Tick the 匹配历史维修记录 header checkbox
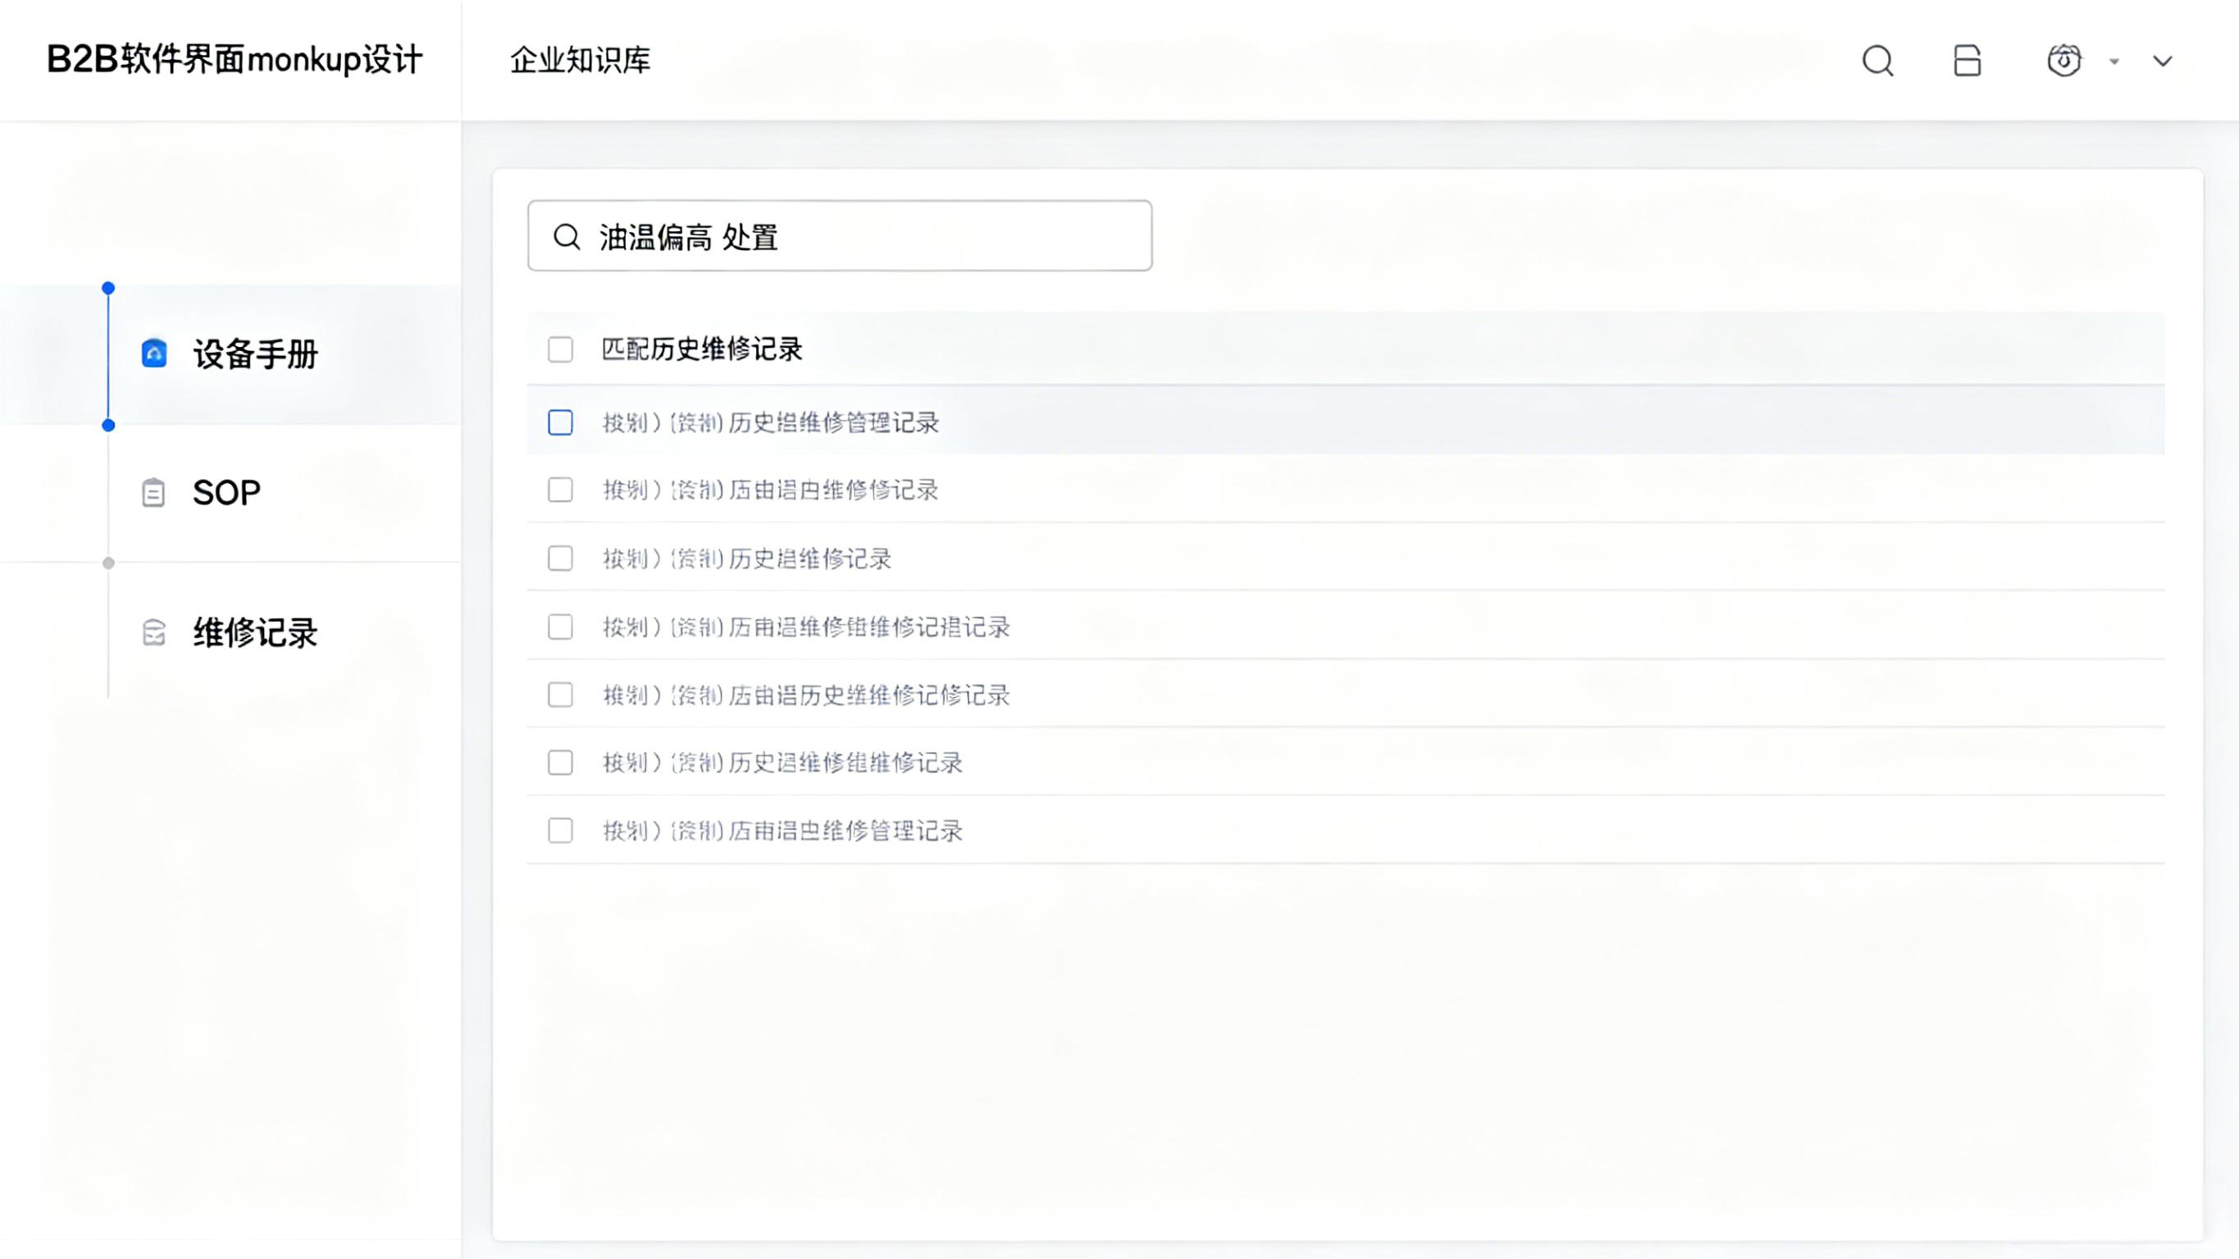Viewport: 2239px width, 1259px height. click(561, 349)
